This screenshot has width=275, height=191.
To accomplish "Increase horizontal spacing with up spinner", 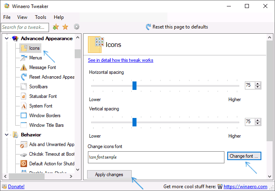I will (x=258, y=84).
